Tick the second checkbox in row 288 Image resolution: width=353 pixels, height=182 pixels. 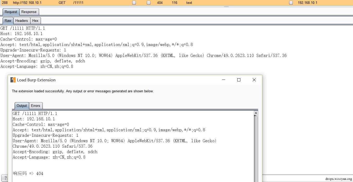tap(149, 3)
